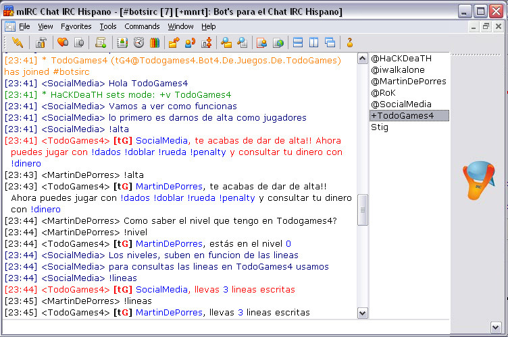This screenshot has width=508, height=337.
Task: Click 'Hola TodoGames4' chat message
Action: [148, 84]
